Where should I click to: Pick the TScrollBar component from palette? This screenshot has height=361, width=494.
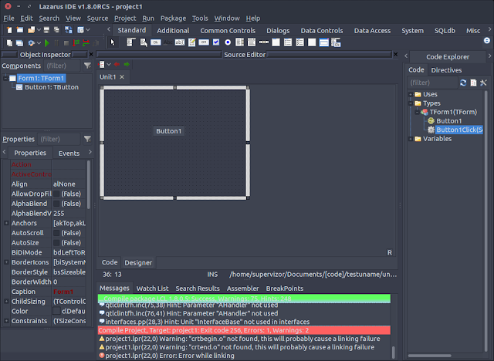tap(264, 42)
